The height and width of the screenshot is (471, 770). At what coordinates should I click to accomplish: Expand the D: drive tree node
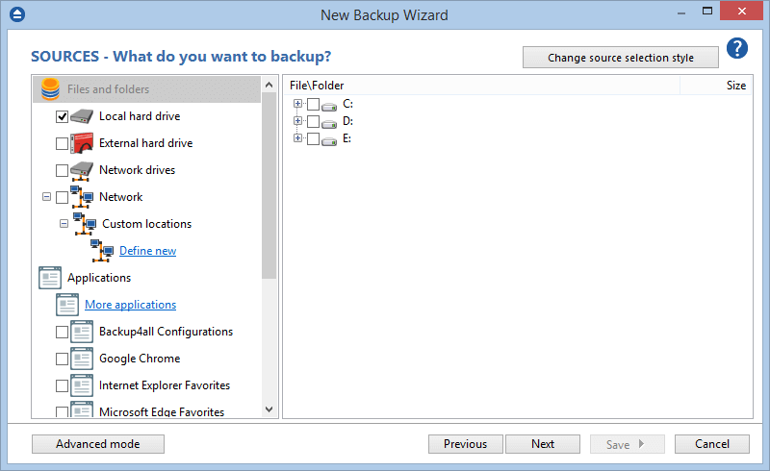point(297,121)
